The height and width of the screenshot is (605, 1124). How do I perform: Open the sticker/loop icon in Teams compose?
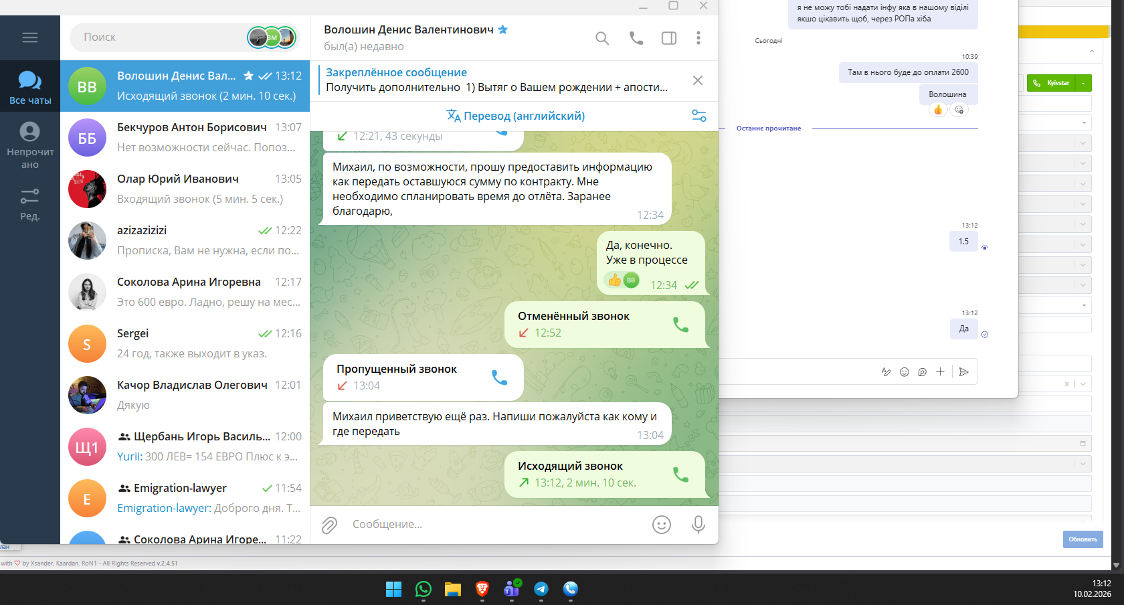click(x=922, y=372)
